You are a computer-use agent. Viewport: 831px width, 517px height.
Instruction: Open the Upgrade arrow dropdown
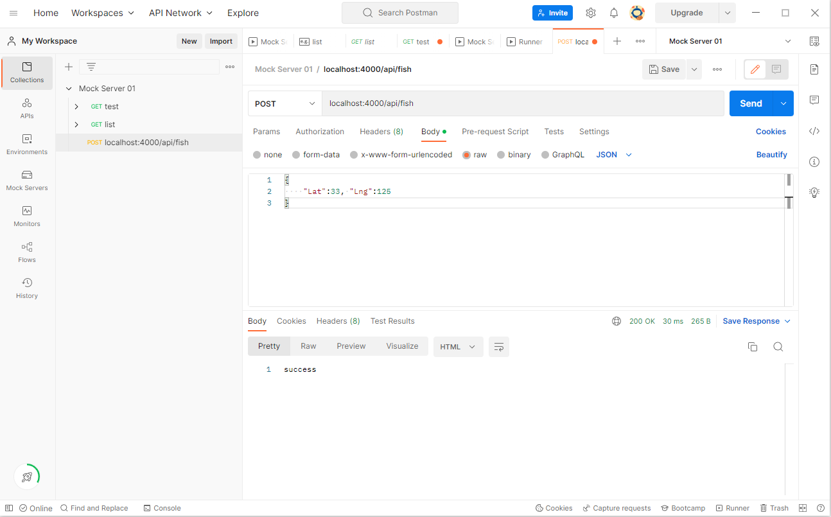pyautogui.click(x=728, y=13)
